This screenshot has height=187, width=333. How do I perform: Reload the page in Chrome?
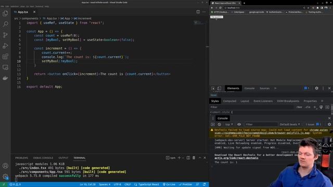coord(220,8)
